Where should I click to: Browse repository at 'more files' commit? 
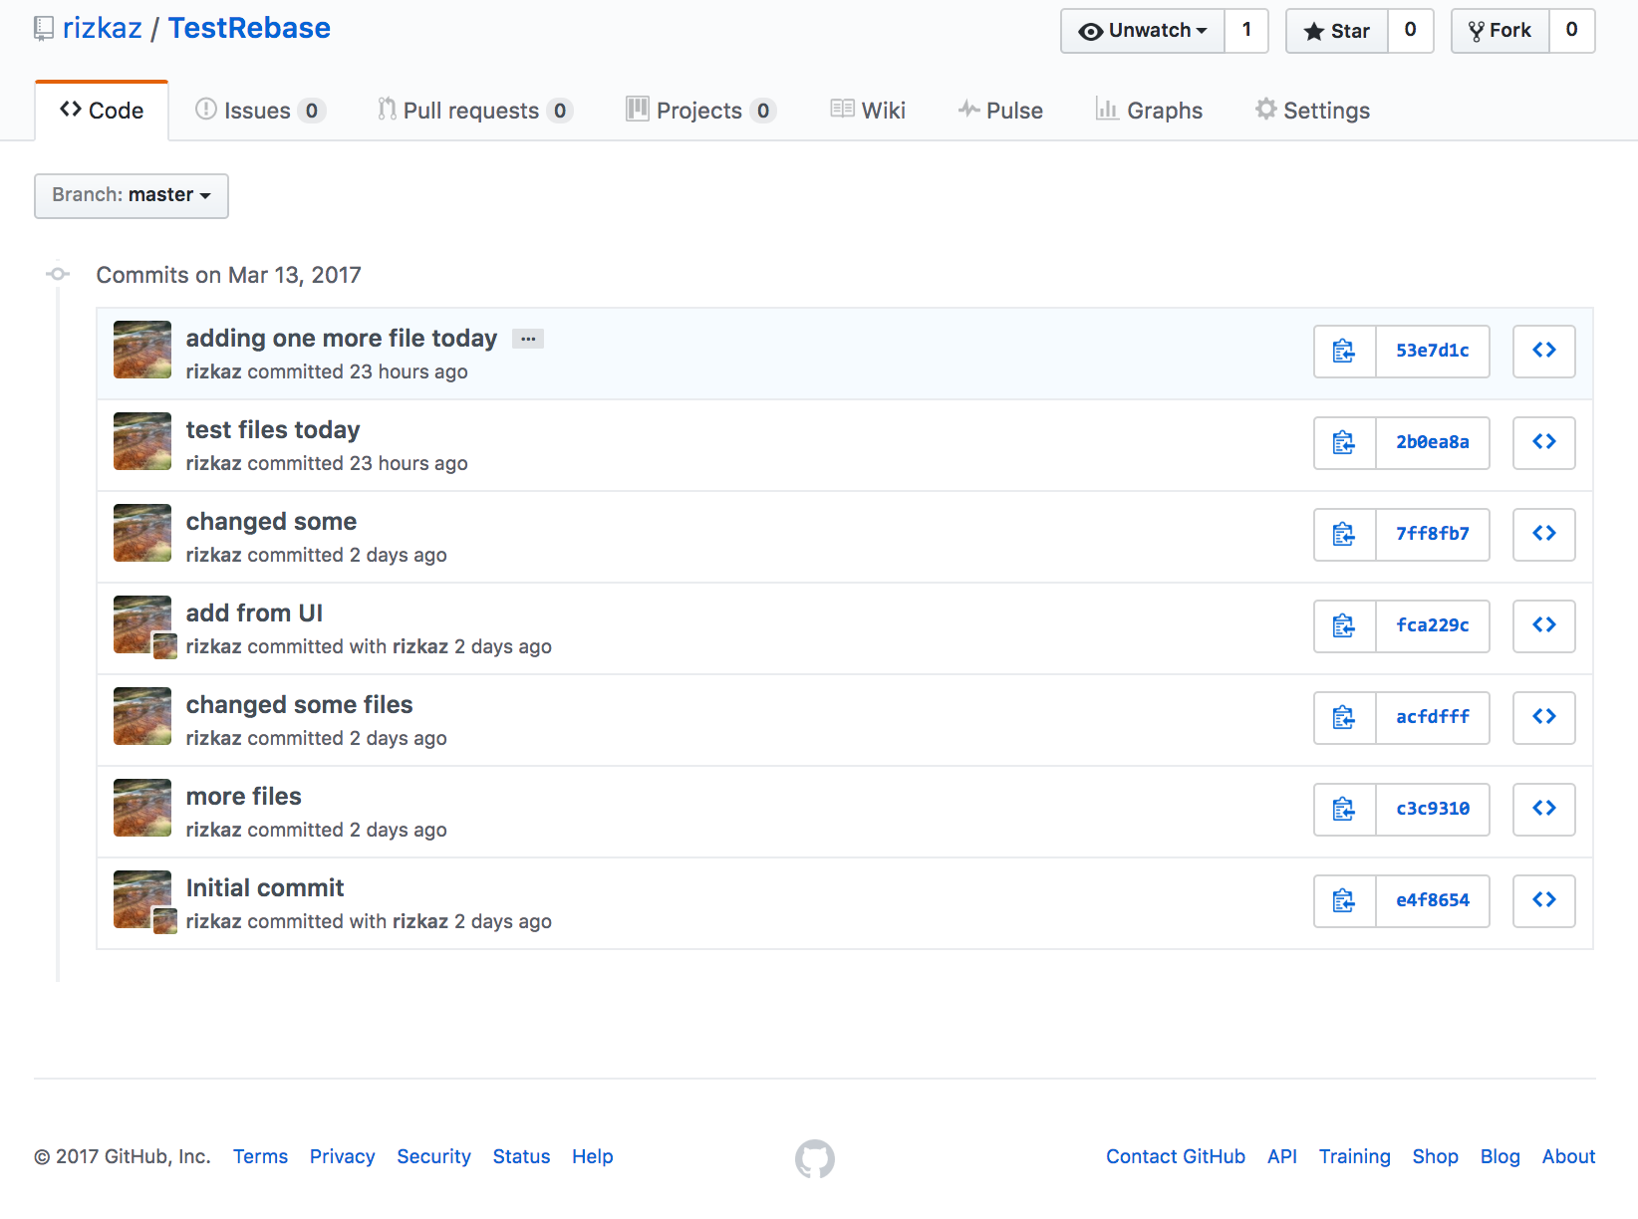coord(1544,810)
